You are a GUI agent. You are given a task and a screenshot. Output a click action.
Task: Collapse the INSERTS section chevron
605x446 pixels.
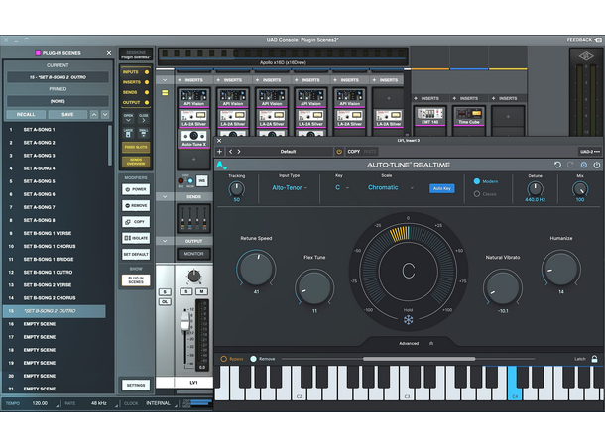165,80
